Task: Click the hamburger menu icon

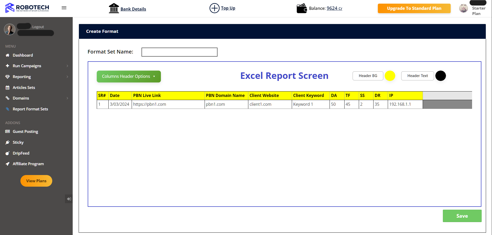Action: tap(64, 8)
